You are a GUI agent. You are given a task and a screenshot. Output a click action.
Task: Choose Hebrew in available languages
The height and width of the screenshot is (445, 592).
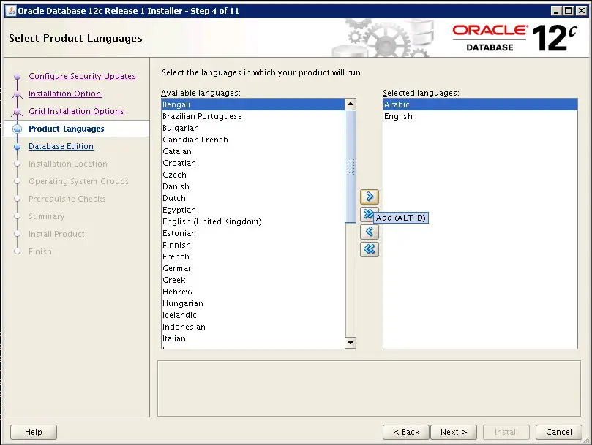click(253, 292)
